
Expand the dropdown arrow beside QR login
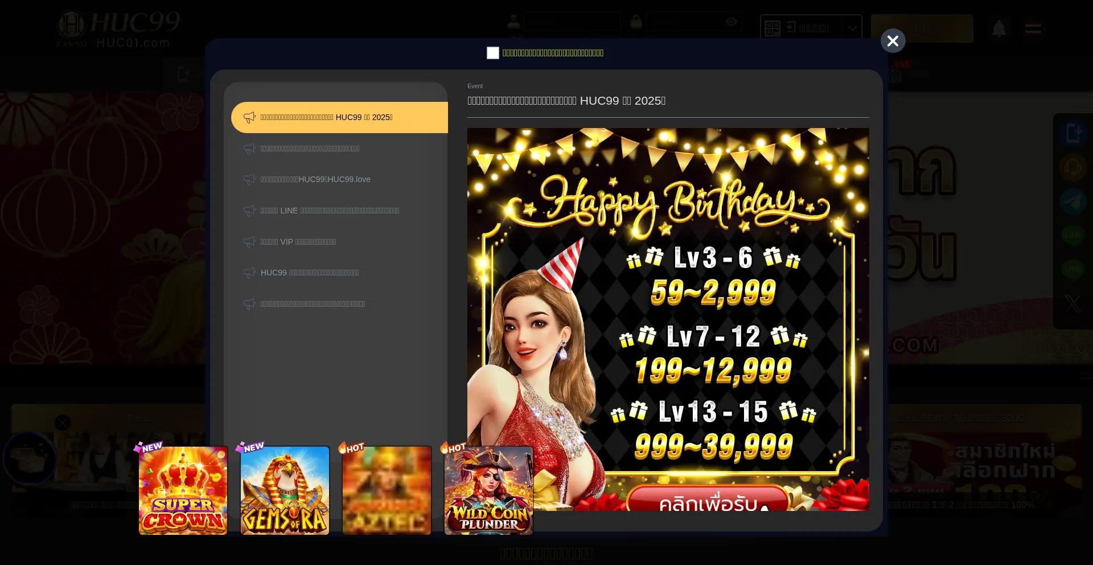click(852, 28)
